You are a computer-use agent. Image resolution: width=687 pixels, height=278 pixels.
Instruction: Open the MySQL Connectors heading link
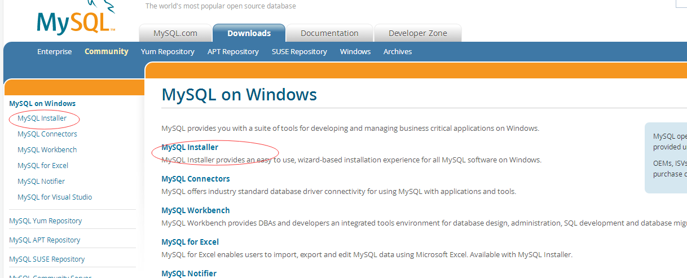point(196,179)
